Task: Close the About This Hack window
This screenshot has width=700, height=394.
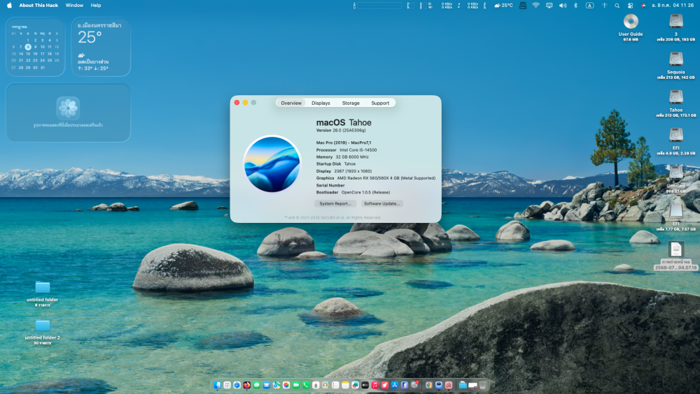Action: point(237,103)
